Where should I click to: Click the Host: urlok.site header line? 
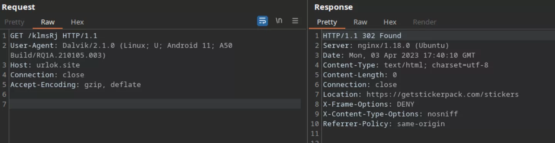pyautogui.click(x=45, y=65)
